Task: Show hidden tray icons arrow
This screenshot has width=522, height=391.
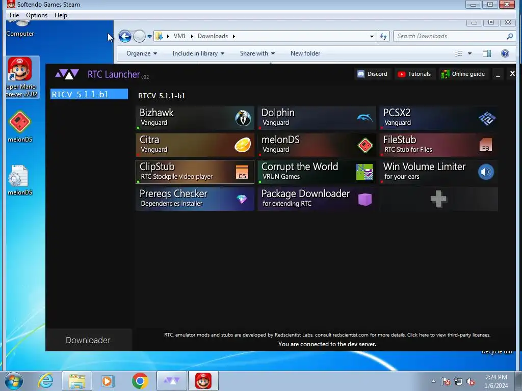Action: [x=433, y=381]
